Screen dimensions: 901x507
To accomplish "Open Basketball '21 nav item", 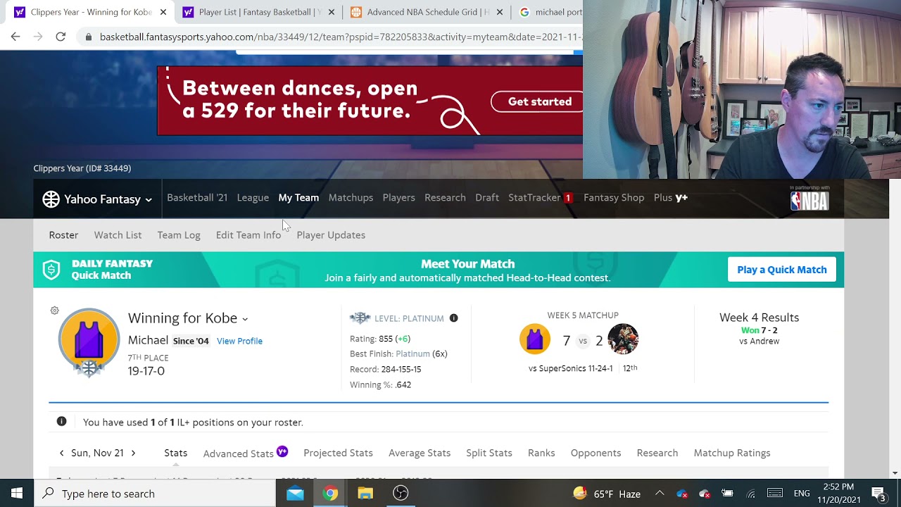I will pos(197,198).
